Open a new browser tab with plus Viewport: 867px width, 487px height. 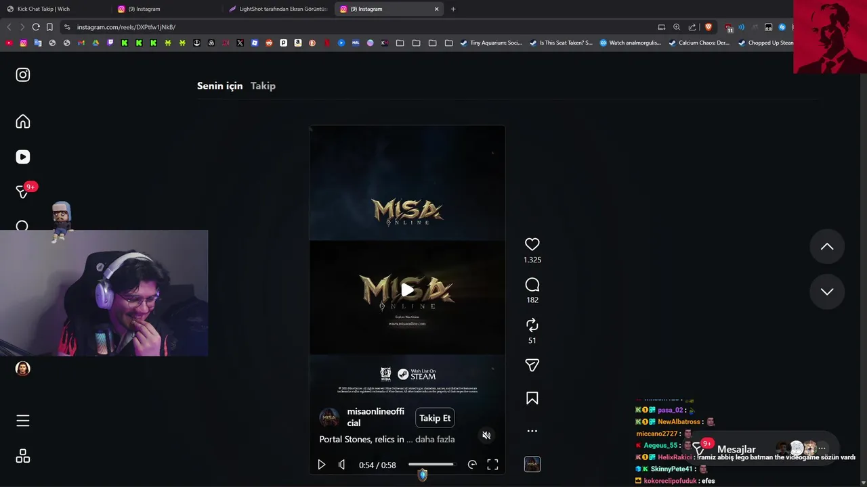pyautogui.click(x=453, y=9)
